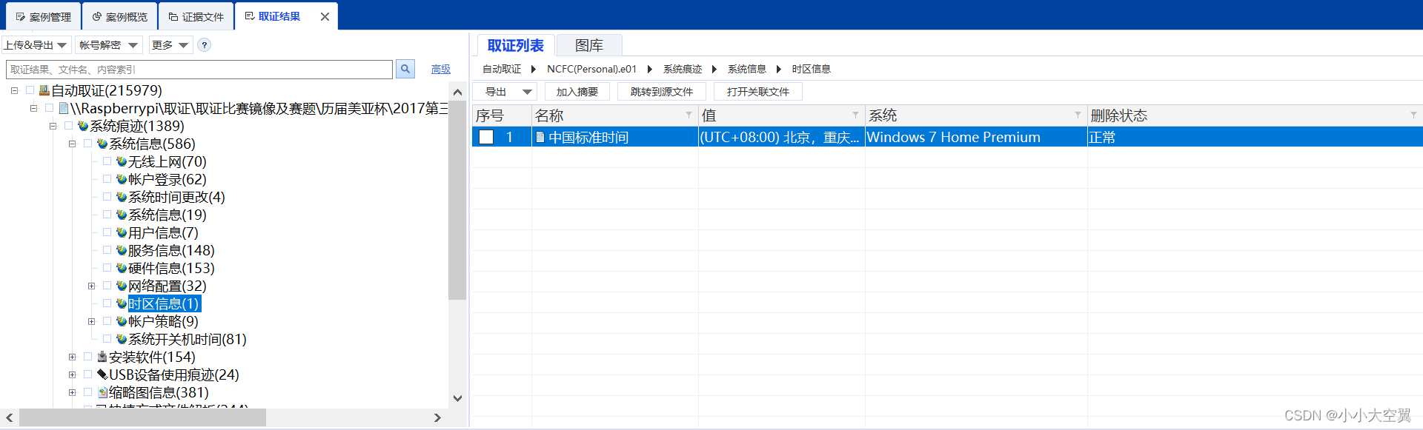Viewport: 1423px width, 430px height.
Task: Click the USB设备使用痕迹 device icon
Action: click(102, 374)
